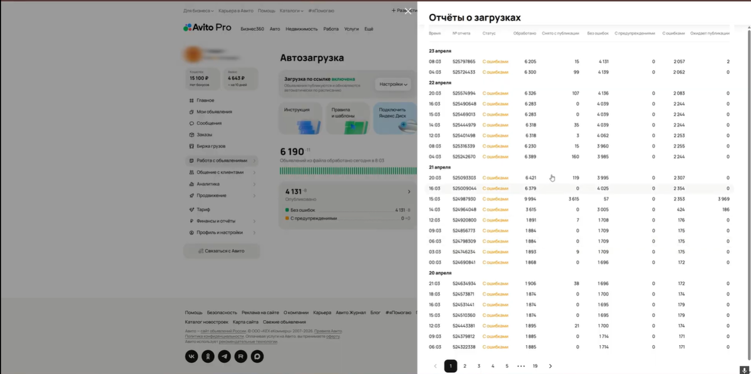Image resolution: width=751 pixels, height=374 pixels.
Task: Open the Бизнес360 menu item
Action: (x=252, y=29)
